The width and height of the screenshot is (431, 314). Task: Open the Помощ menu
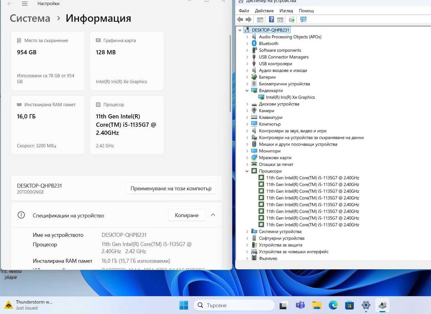306,11
